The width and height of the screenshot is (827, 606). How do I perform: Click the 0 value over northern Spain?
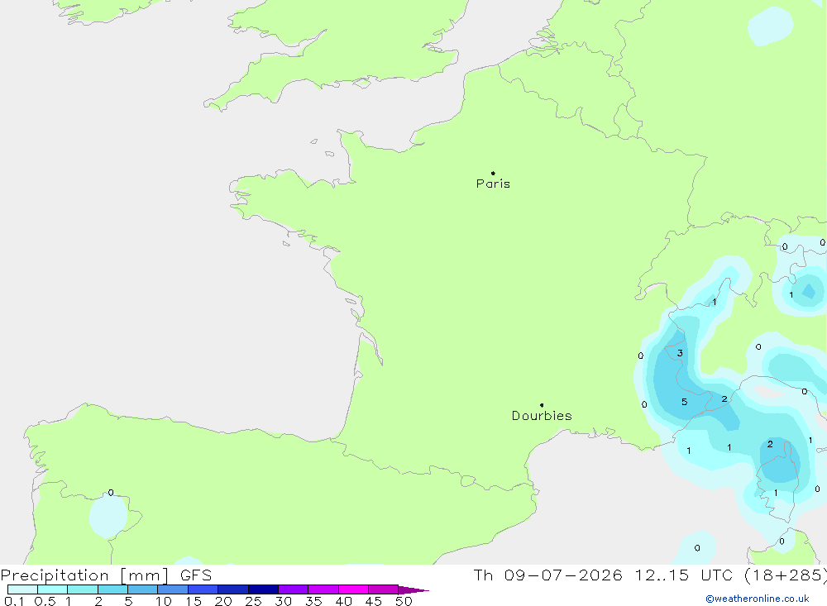pyautogui.click(x=111, y=493)
